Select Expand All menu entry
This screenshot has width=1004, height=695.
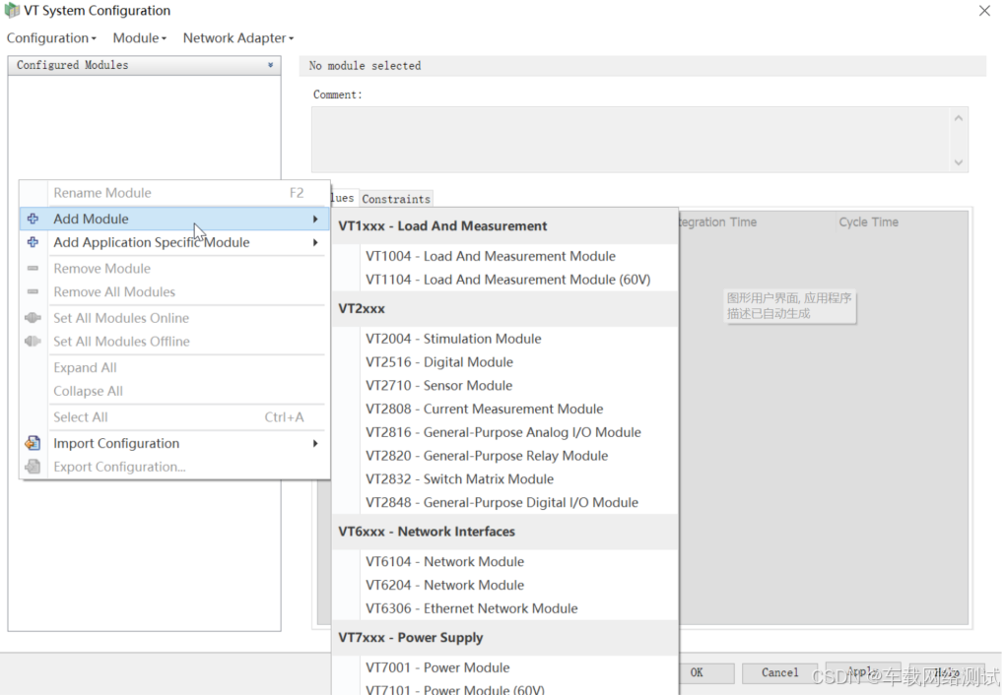coord(174,367)
